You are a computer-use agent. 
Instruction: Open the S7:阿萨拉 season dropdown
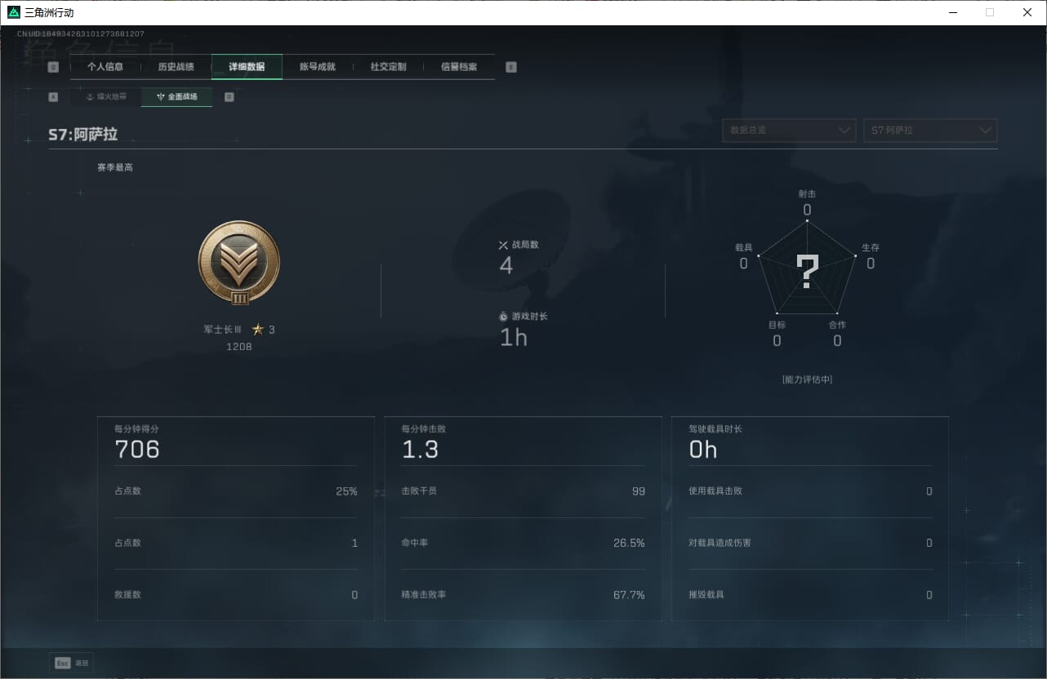click(x=930, y=131)
